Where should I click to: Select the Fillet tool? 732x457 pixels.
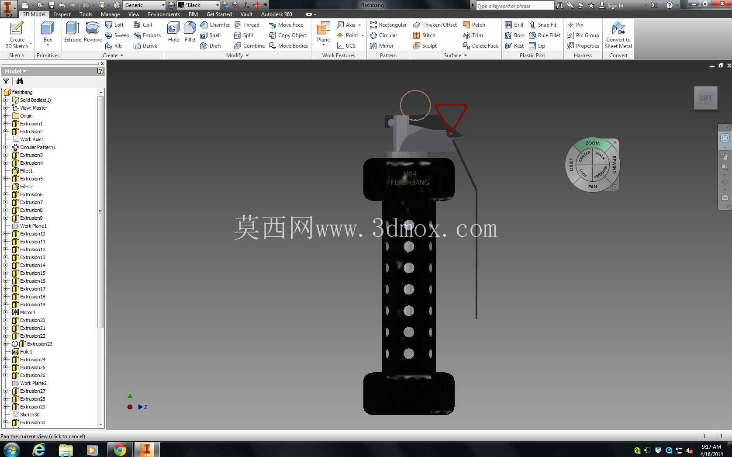tap(190, 32)
